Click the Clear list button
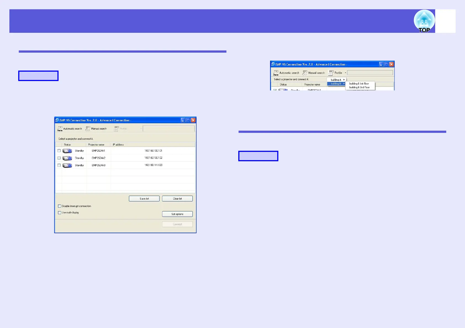 pos(177,198)
